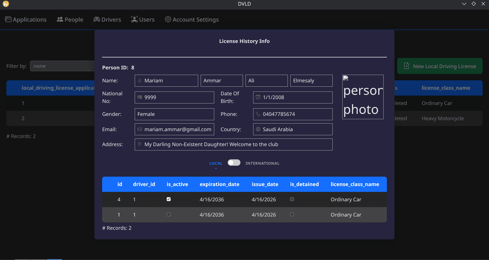489x260 pixels.
Task: Click the person icon in first name field
Action: (x=140, y=81)
